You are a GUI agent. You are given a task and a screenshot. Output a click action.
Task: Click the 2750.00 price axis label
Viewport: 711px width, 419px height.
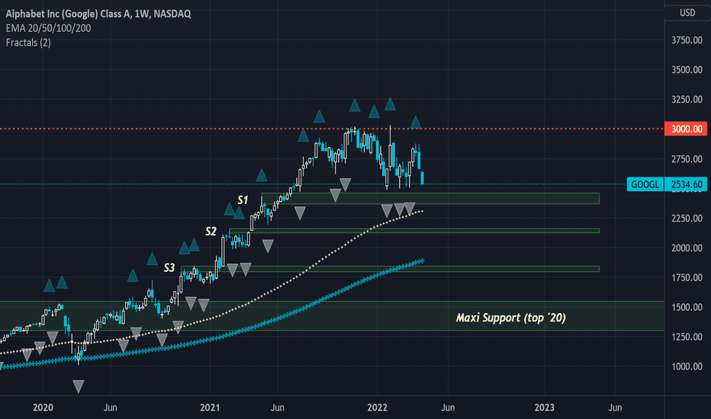687,159
